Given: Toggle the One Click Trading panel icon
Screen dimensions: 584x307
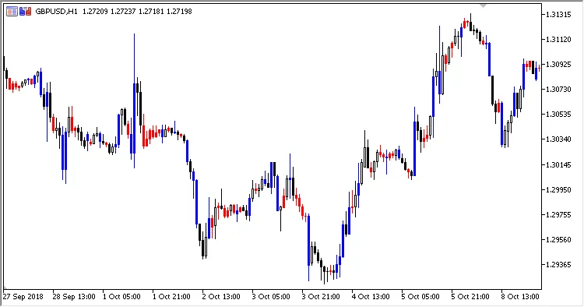Looking at the screenshot, I should point(26,12).
